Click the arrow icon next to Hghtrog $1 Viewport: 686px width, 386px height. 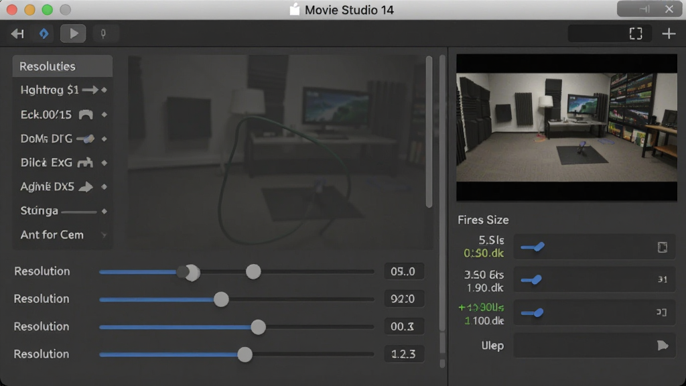pyautogui.click(x=90, y=90)
